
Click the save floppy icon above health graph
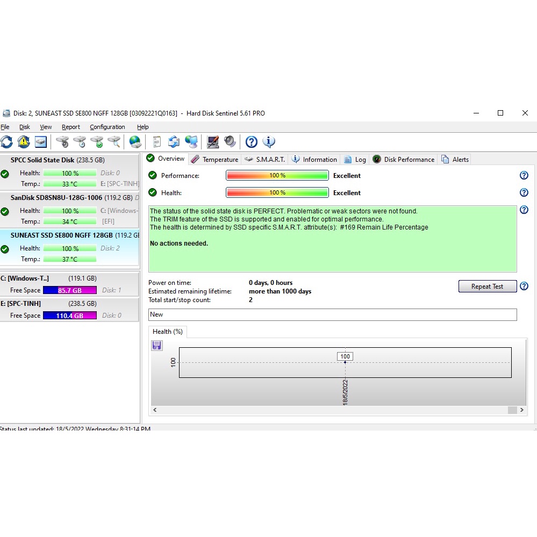(x=157, y=345)
